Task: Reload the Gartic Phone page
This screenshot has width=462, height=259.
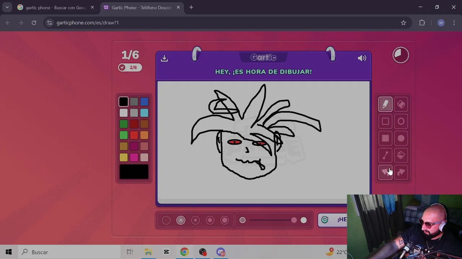Action: point(34,23)
